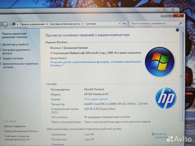Click the Windows 7 logo orb
The height and width of the screenshot is (146, 195).
pyautogui.click(x=160, y=62)
